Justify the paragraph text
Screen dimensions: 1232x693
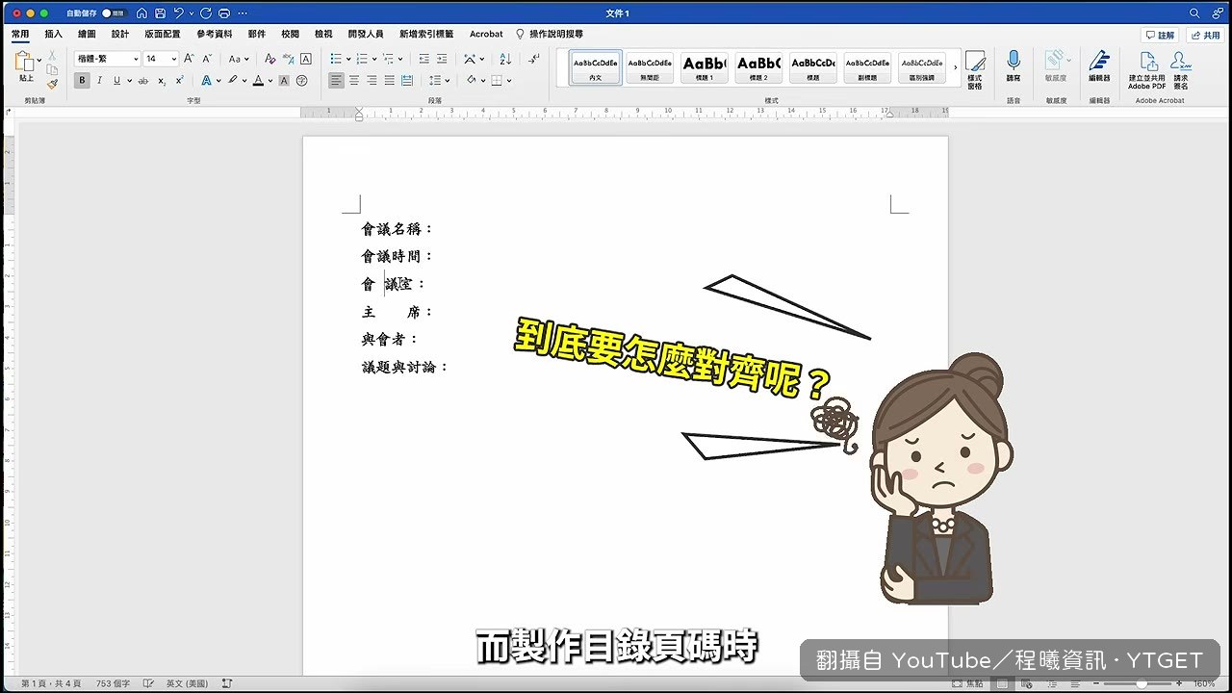389,81
